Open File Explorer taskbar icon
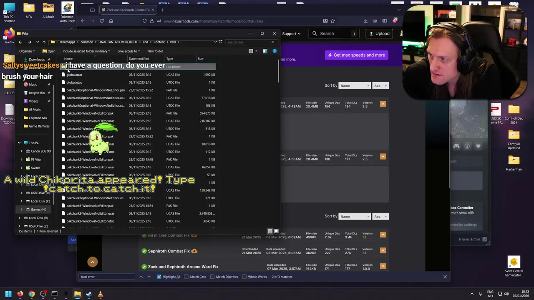This screenshot has width=534, height=300. [77, 294]
